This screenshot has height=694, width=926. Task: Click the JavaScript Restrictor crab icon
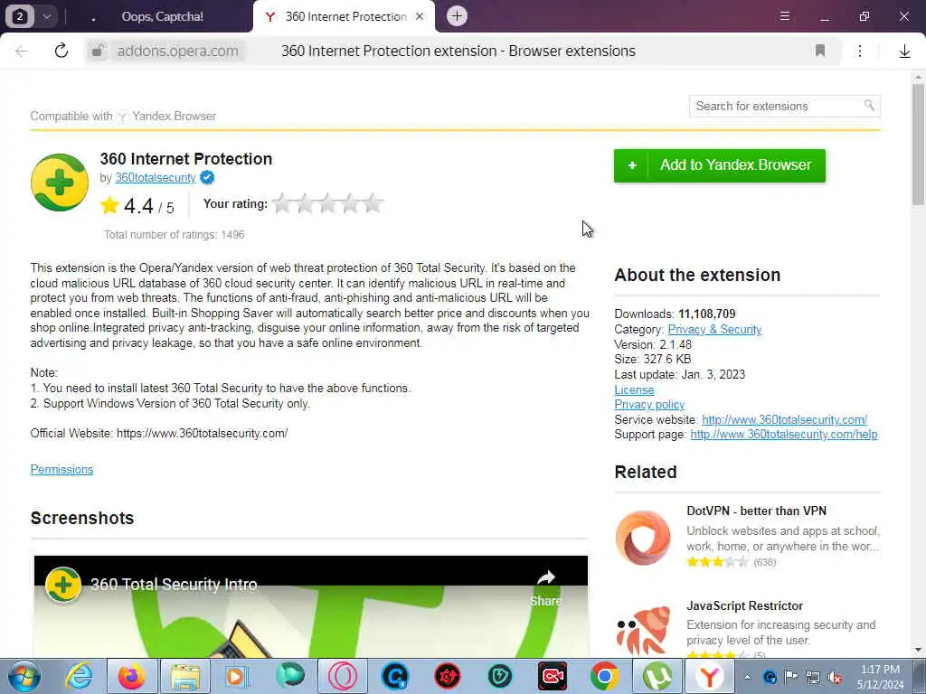[x=643, y=630]
